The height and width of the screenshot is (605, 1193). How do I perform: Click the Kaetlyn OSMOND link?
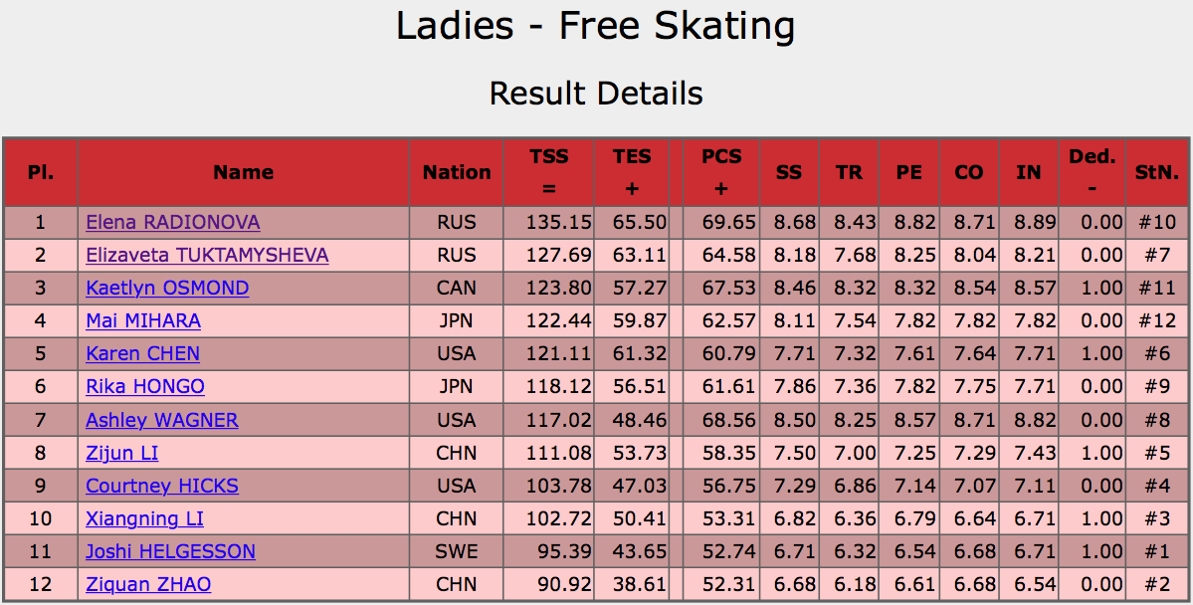(x=167, y=289)
